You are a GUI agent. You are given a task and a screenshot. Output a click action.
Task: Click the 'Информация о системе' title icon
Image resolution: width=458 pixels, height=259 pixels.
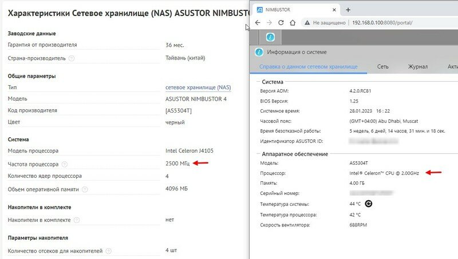259,52
